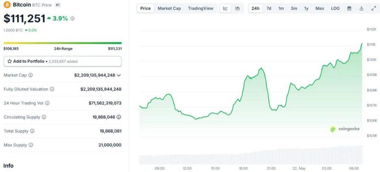The width and height of the screenshot is (380, 172).
Task: Click the 3.9% change value
Action: (60, 18)
